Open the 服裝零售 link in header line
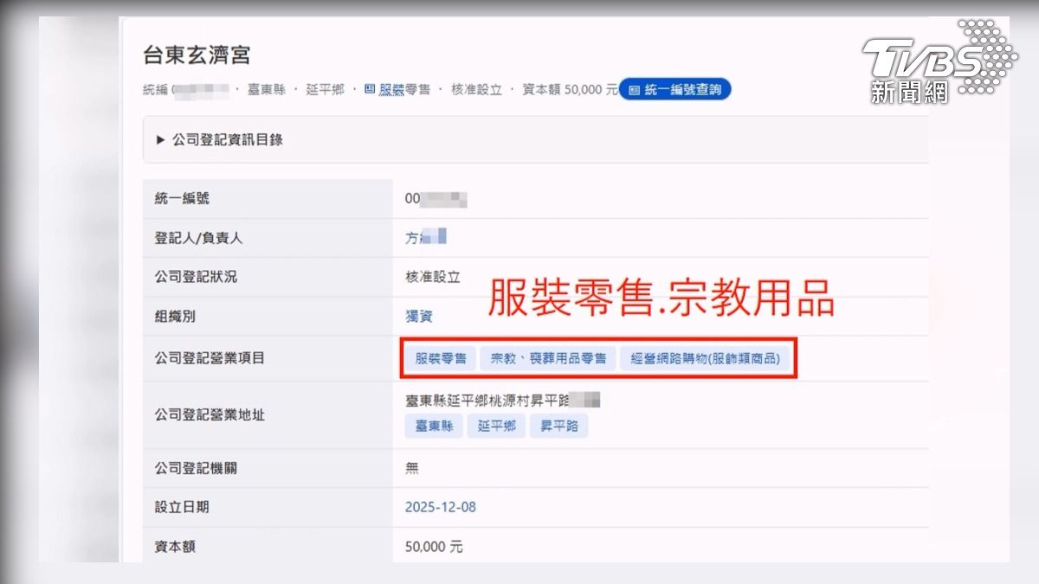The height and width of the screenshot is (584, 1039). [x=404, y=89]
